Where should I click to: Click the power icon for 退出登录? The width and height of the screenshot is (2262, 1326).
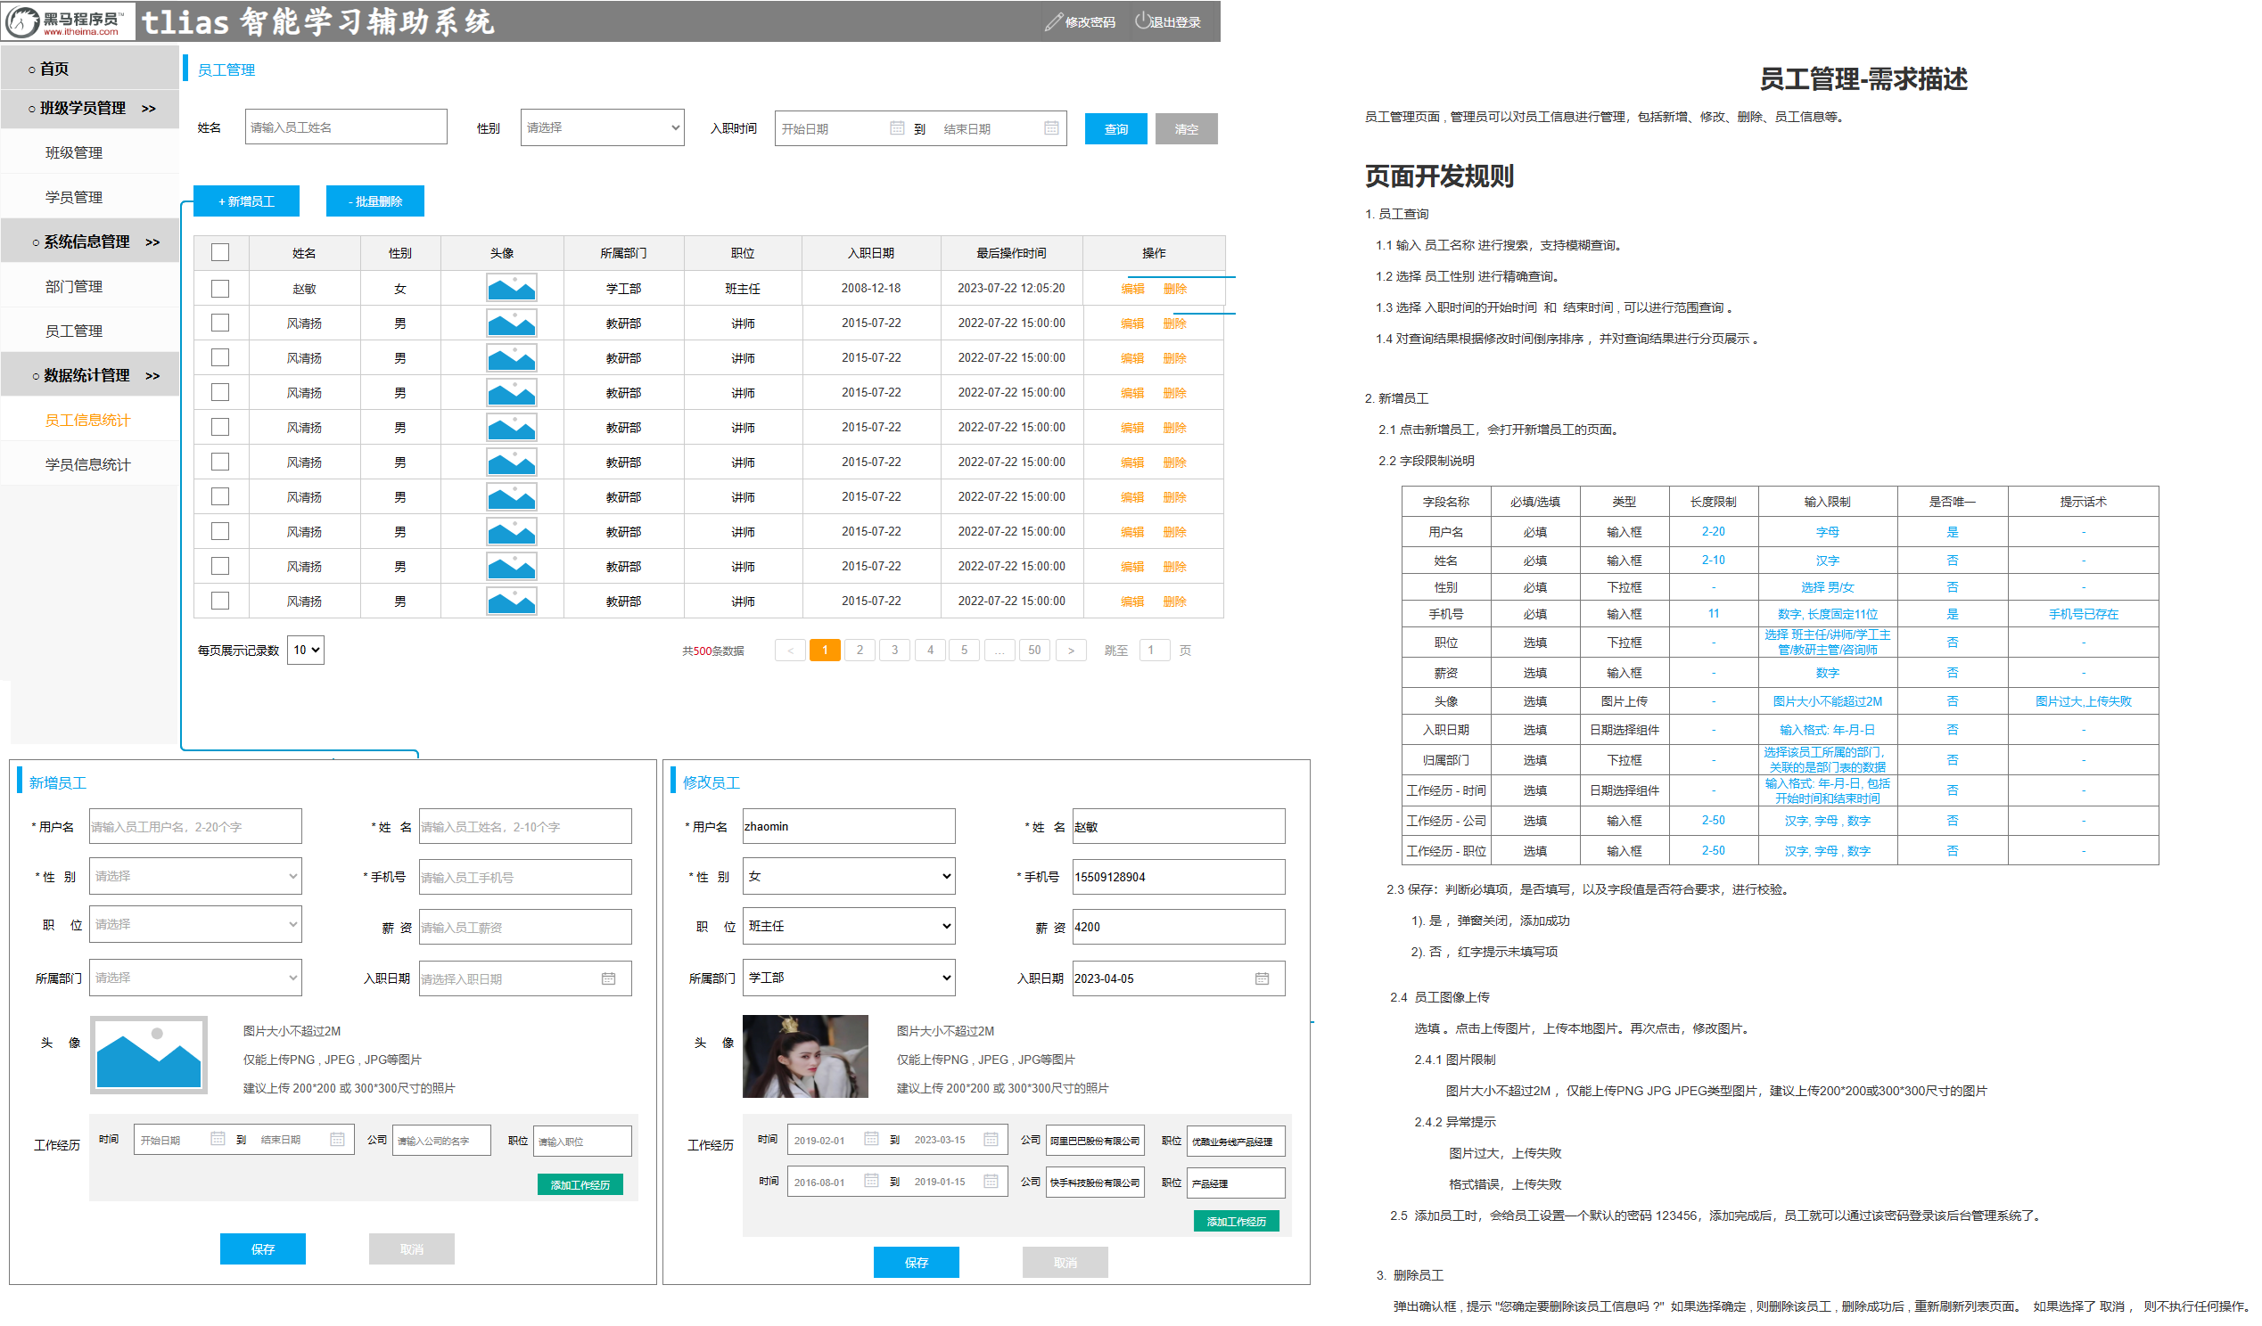tap(1142, 20)
